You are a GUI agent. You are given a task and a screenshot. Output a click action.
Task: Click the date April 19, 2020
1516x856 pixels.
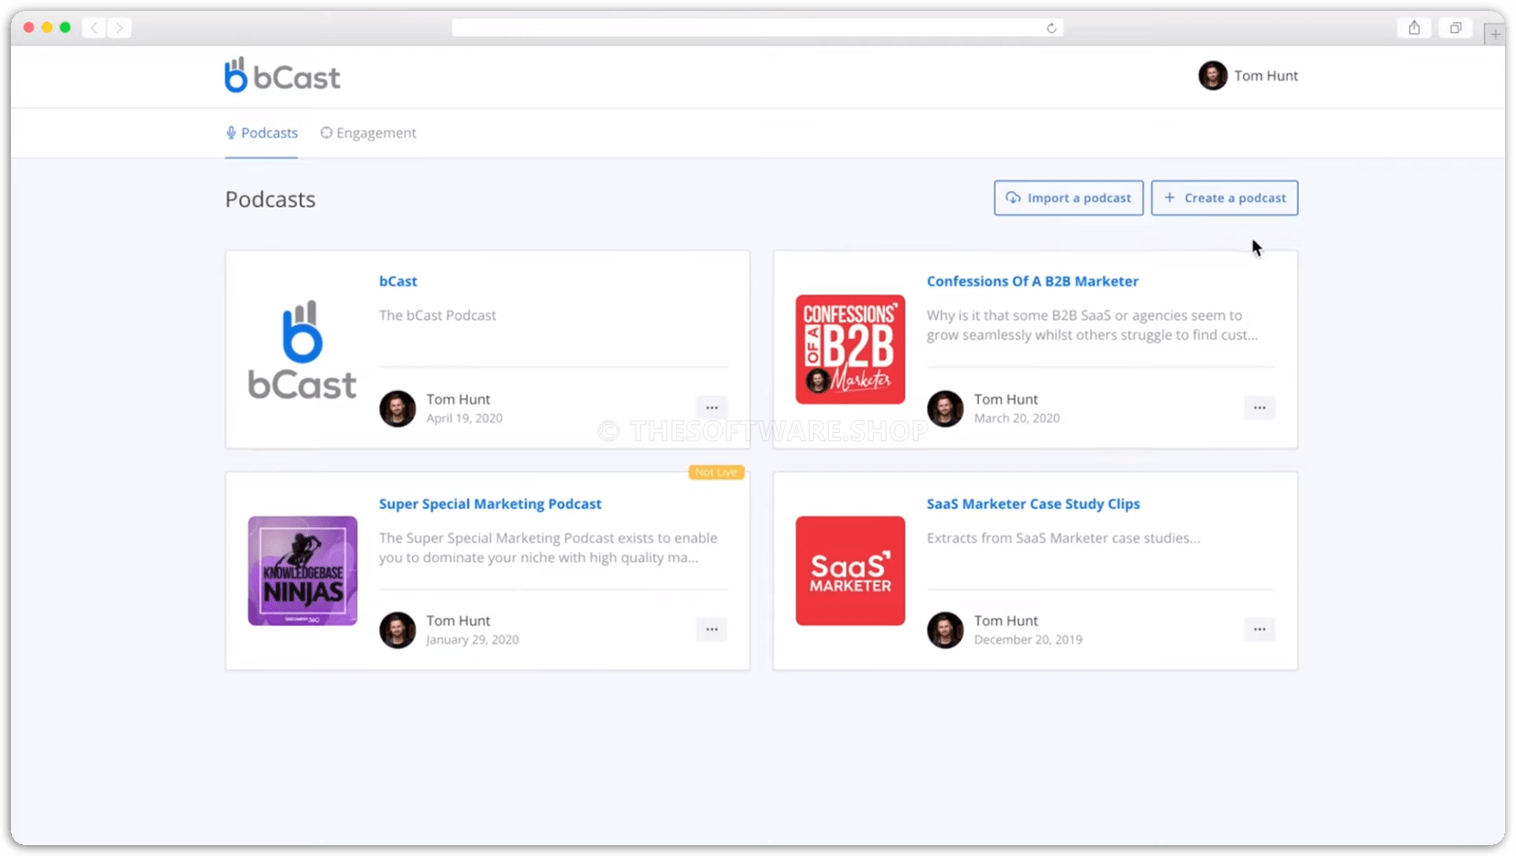(464, 418)
